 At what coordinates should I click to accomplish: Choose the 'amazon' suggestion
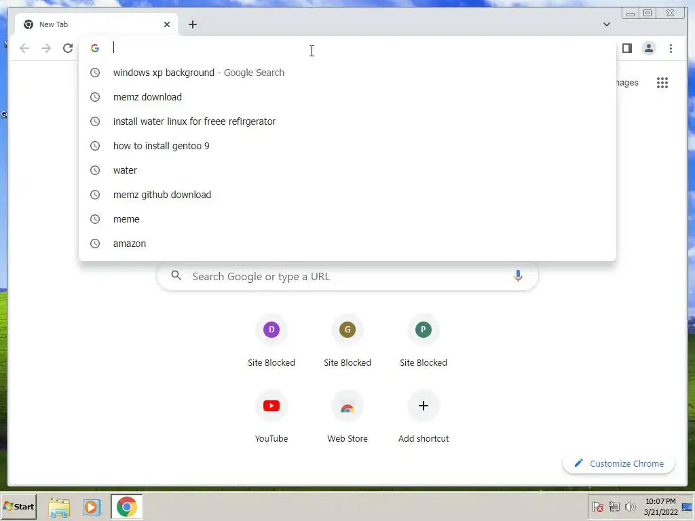point(347,244)
